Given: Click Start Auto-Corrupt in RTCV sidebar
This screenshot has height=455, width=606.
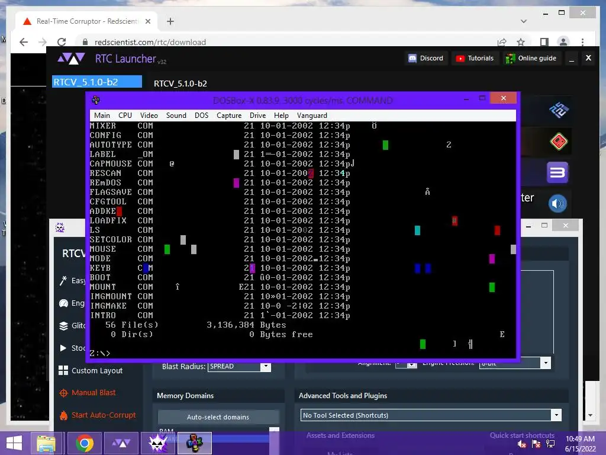Looking at the screenshot, I should coord(98,415).
